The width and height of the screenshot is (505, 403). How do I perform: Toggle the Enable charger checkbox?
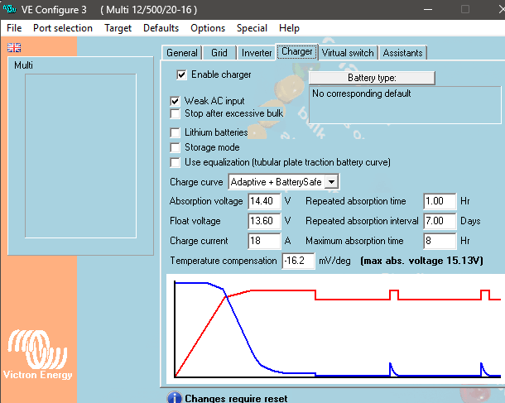[x=181, y=74]
